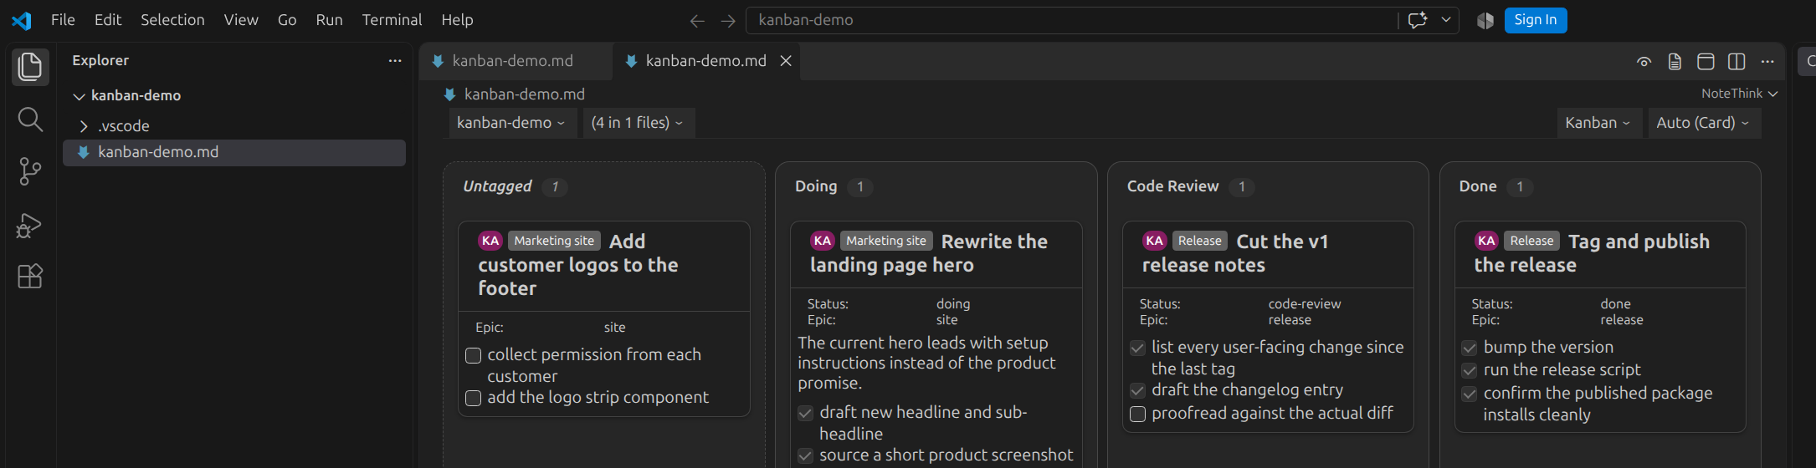Image resolution: width=1816 pixels, height=468 pixels.
Task: Split the editor to the right
Action: [1736, 62]
